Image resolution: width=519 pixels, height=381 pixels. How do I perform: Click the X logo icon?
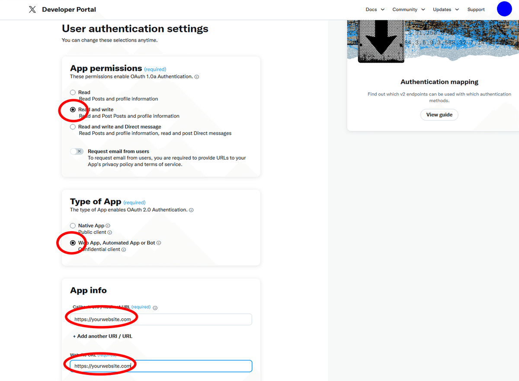[x=32, y=10]
